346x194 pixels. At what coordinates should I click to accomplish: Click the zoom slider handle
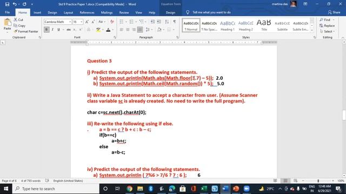click(318, 181)
